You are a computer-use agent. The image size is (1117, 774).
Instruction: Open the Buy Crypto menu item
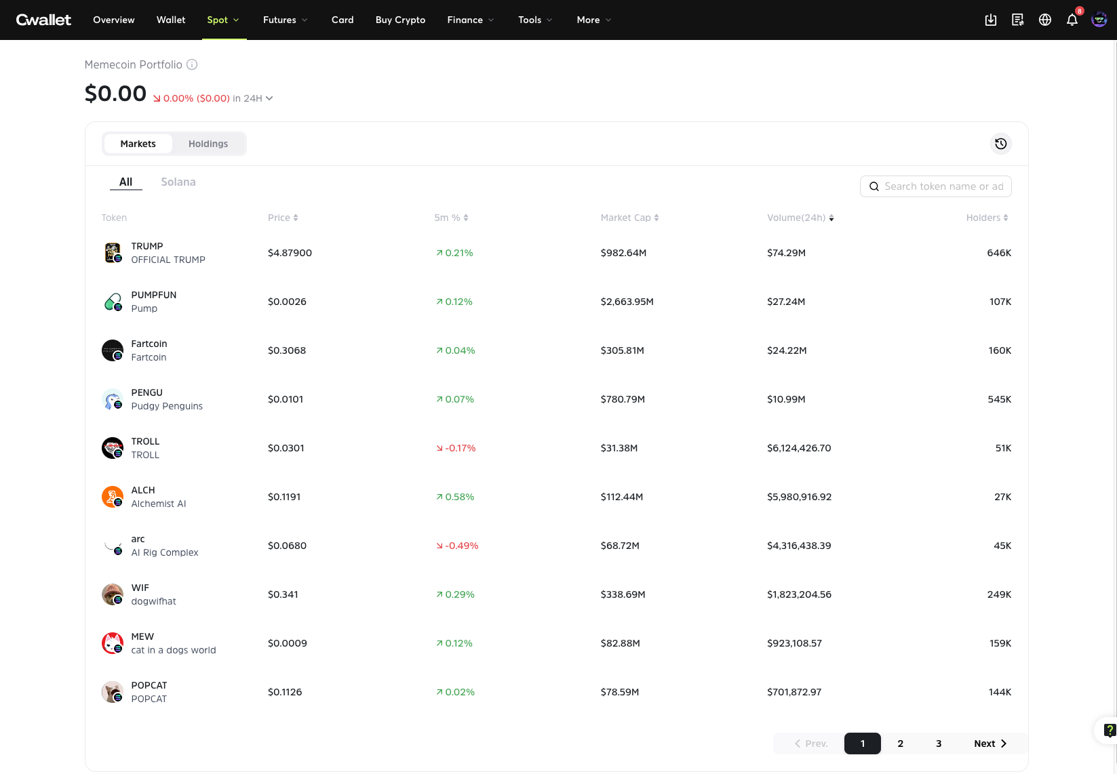point(400,20)
